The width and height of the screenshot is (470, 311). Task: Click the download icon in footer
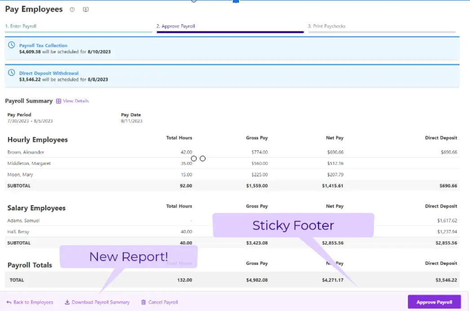tap(67, 302)
